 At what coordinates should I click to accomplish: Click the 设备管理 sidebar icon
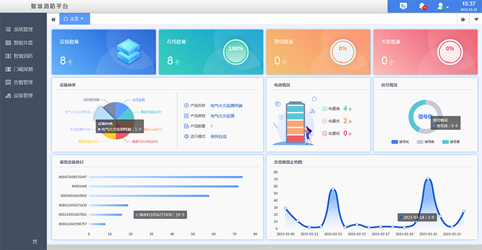coord(7,96)
